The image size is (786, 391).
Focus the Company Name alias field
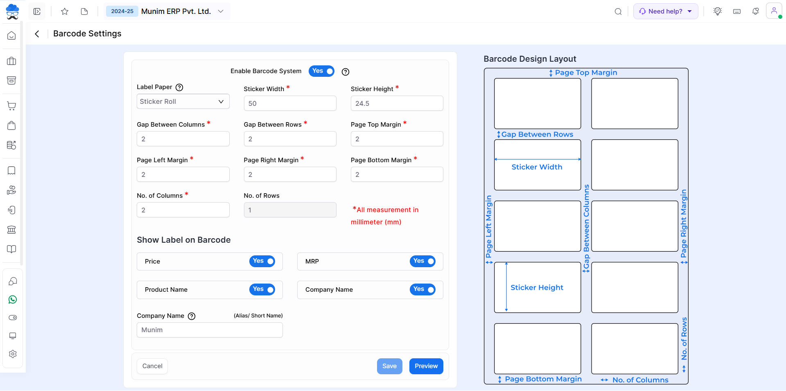(210, 330)
